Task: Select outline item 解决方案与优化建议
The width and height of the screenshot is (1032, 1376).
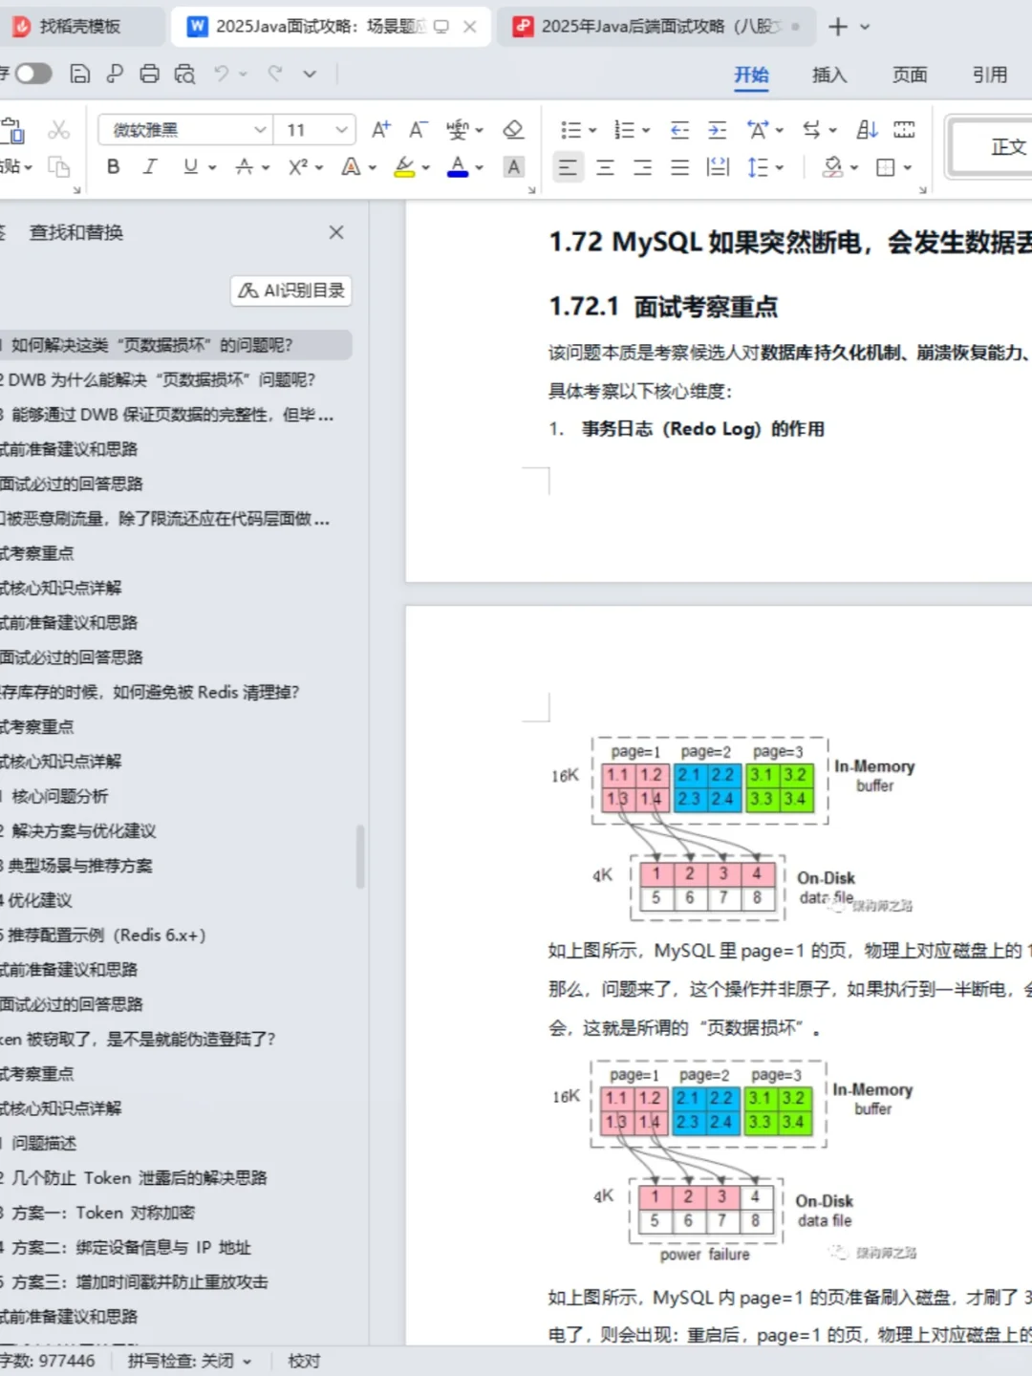Action: point(82,830)
